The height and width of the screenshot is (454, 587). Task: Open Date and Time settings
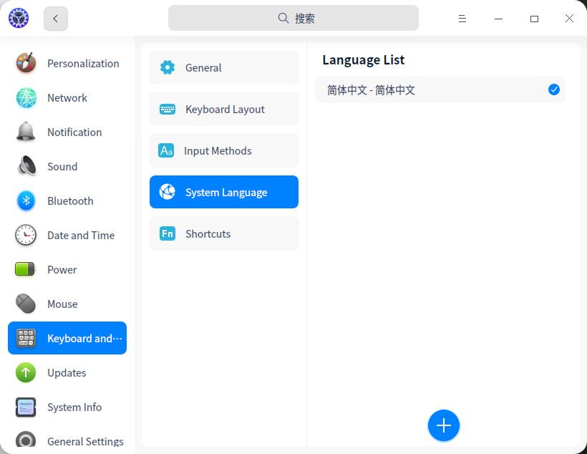pos(80,235)
